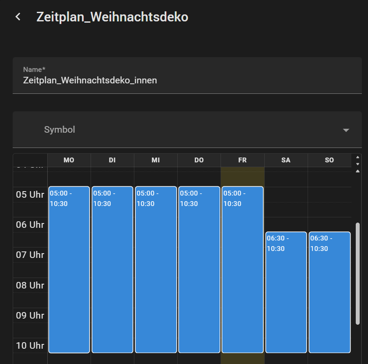Click the header scroll-up arrow beside SO
Screen dimensions: 368x364
[357, 157]
